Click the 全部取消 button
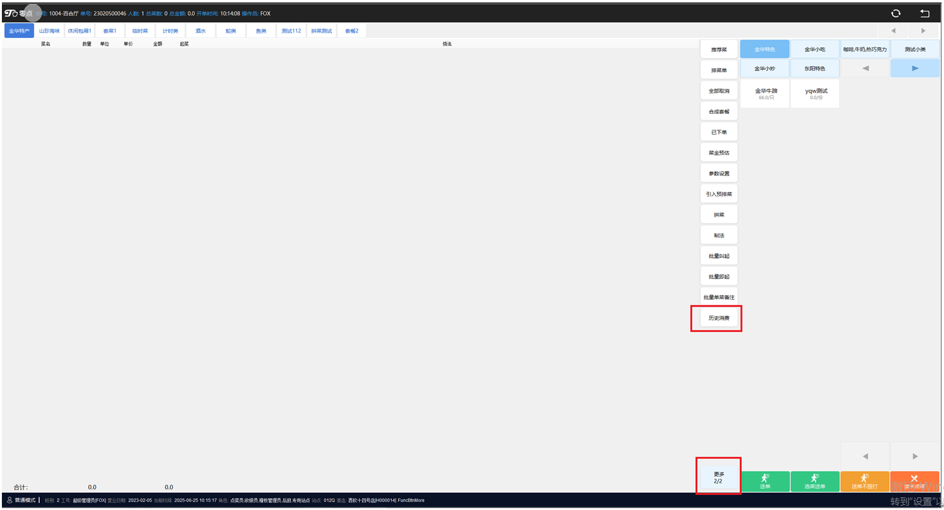 [x=719, y=91]
